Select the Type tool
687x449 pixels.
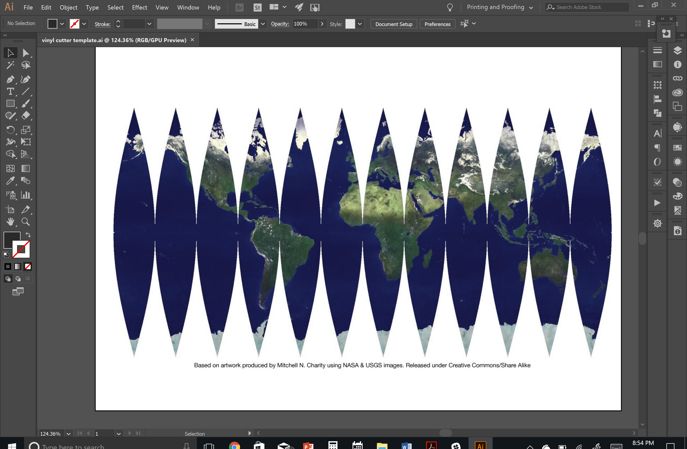pos(10,91)
